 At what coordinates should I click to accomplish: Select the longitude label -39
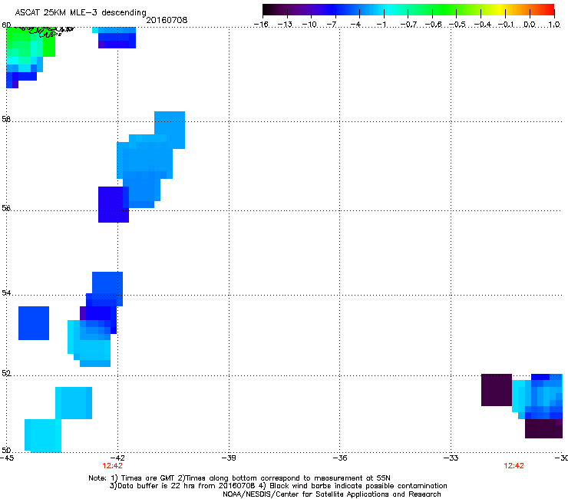pos(229,458)
